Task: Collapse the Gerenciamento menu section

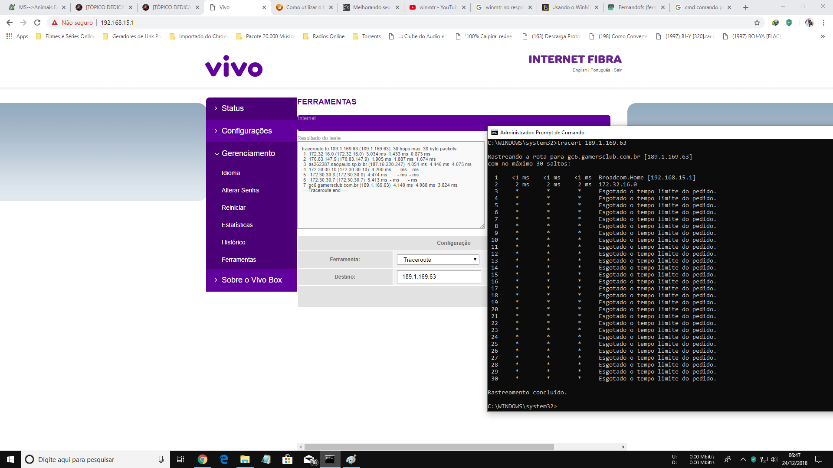Action: pos(248,153)
